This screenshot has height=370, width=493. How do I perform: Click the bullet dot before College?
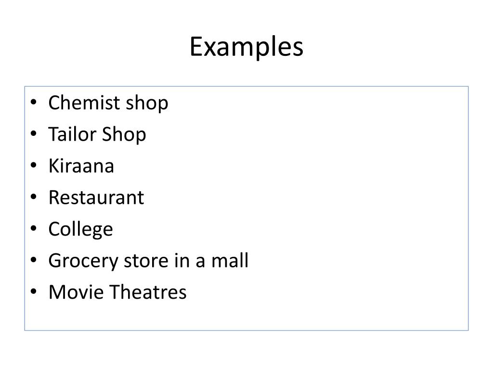coord(34,228)
